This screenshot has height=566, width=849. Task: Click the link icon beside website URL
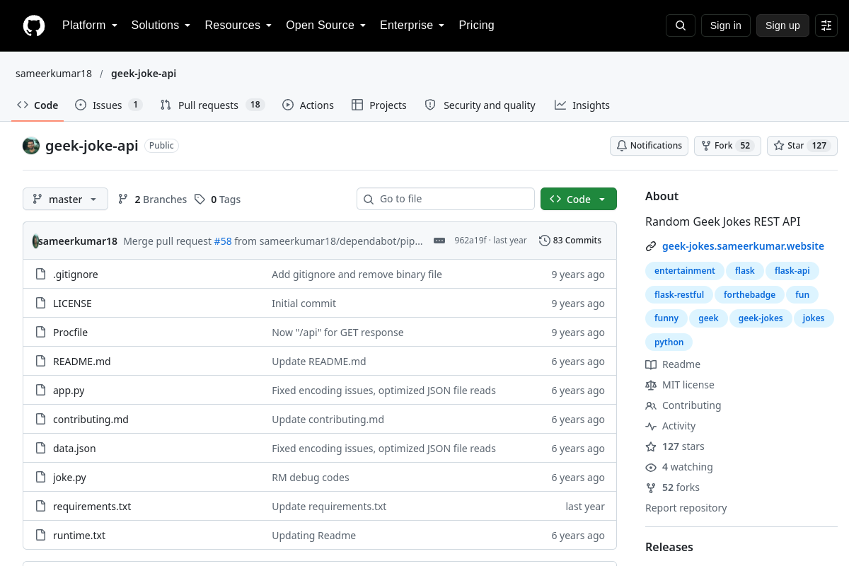pos(651,246)
